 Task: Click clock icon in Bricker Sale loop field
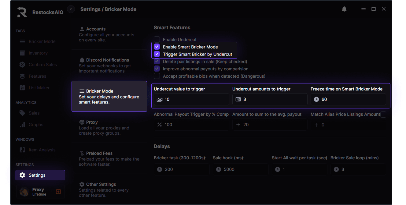(336, 169)
